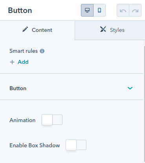Click the Button panel title

pos(20,10)
